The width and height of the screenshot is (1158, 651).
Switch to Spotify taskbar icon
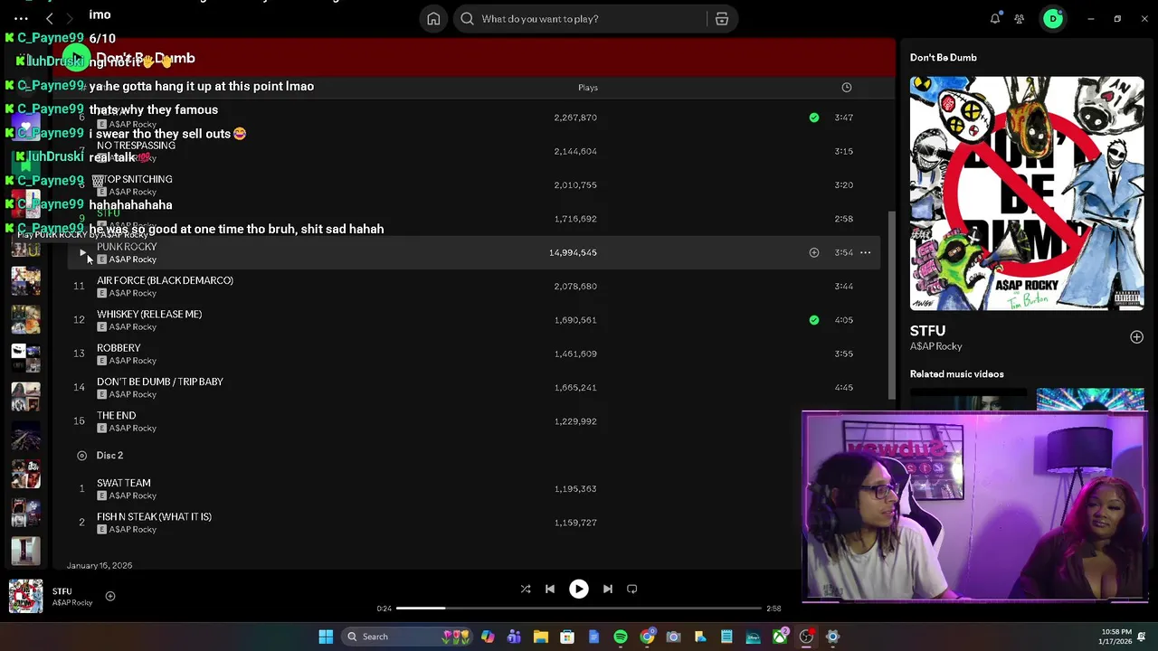(621, 637)
